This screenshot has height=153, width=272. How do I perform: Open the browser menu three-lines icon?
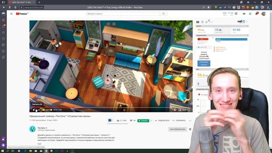tap(248, 2)
